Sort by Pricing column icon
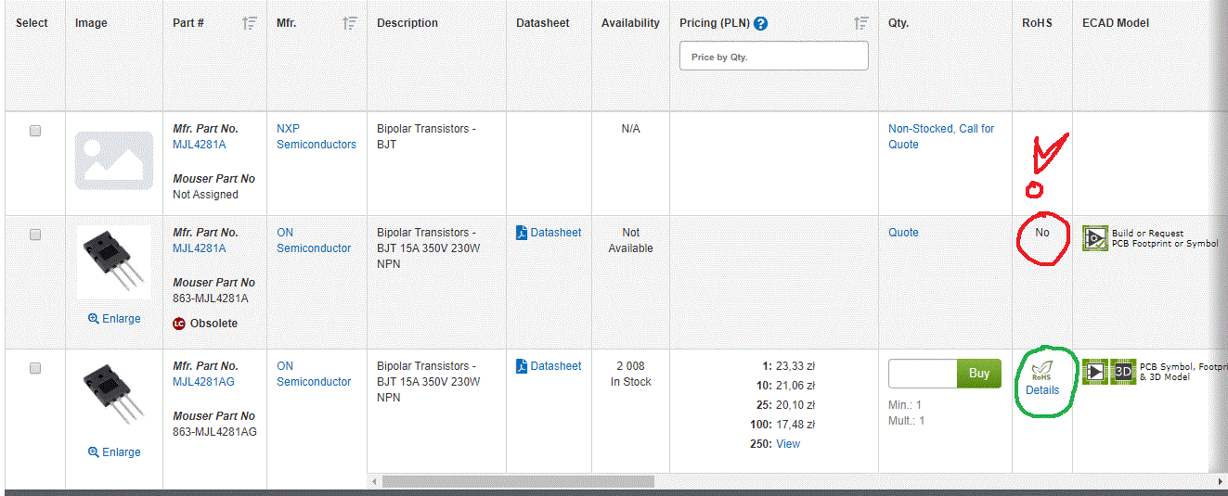Viewport: 1228px width, 496px height. pyautogui.click(x=862, y=23)
